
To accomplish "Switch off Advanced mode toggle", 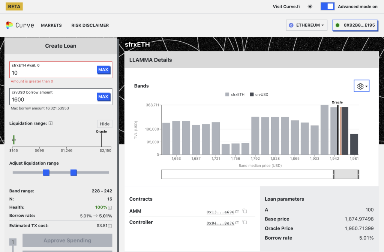I will (327, 6).
